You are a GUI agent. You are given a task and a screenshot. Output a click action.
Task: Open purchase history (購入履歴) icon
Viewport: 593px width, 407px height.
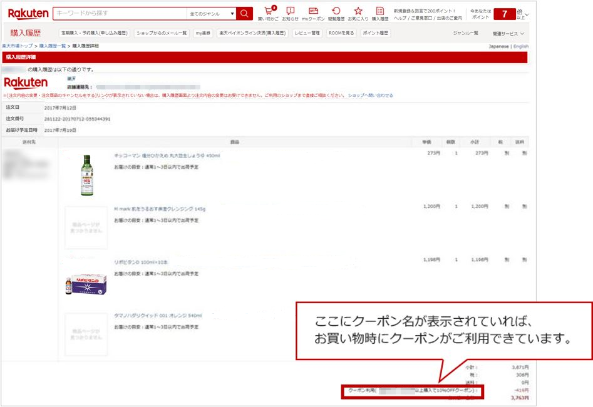pos(379,13)
